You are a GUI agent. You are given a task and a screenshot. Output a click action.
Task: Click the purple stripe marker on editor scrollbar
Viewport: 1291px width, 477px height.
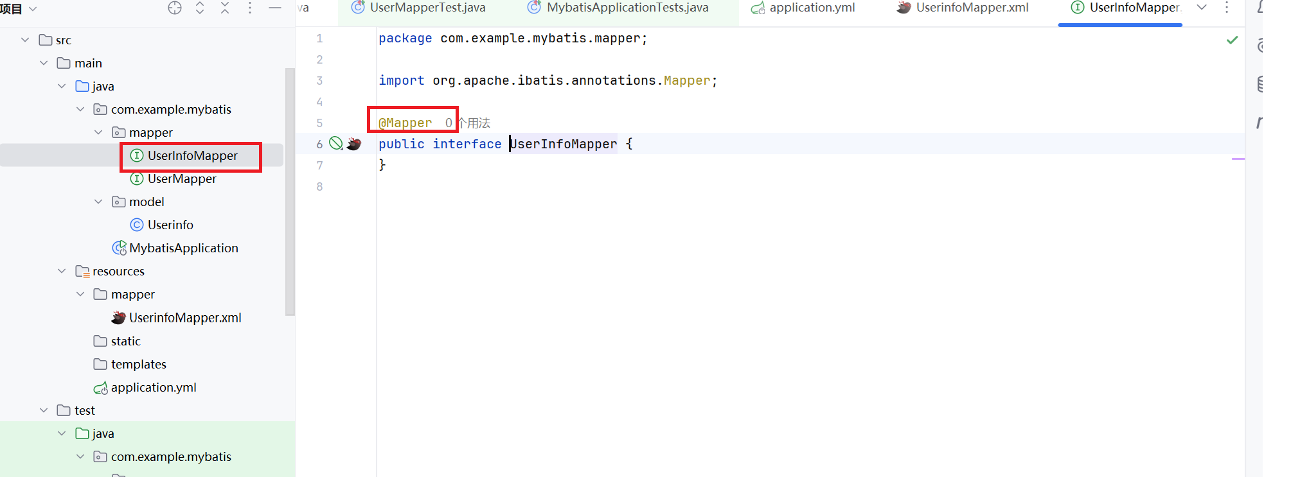point(1238,159)
